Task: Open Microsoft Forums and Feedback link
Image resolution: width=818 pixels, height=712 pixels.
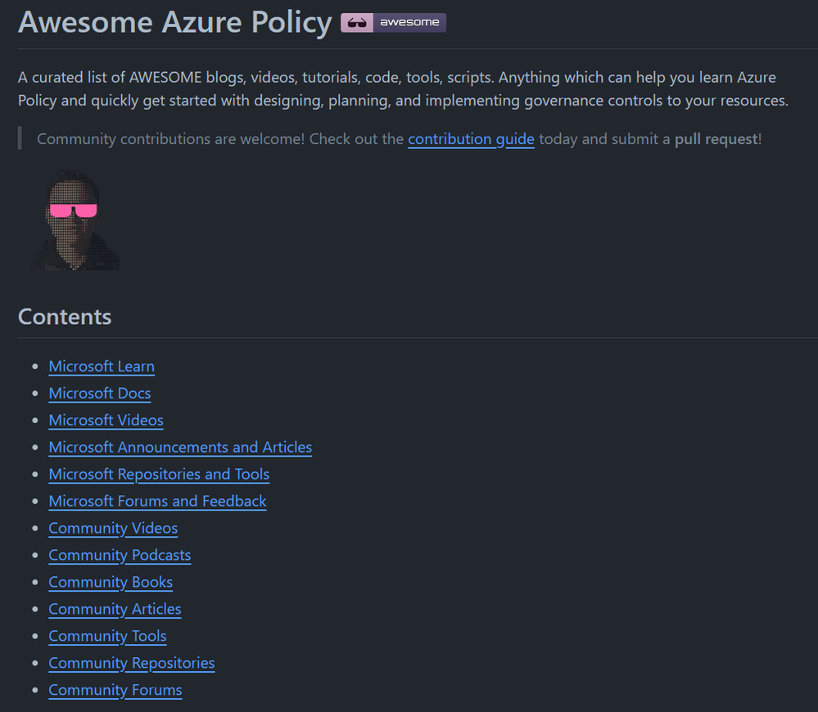Action: [157, 502]
